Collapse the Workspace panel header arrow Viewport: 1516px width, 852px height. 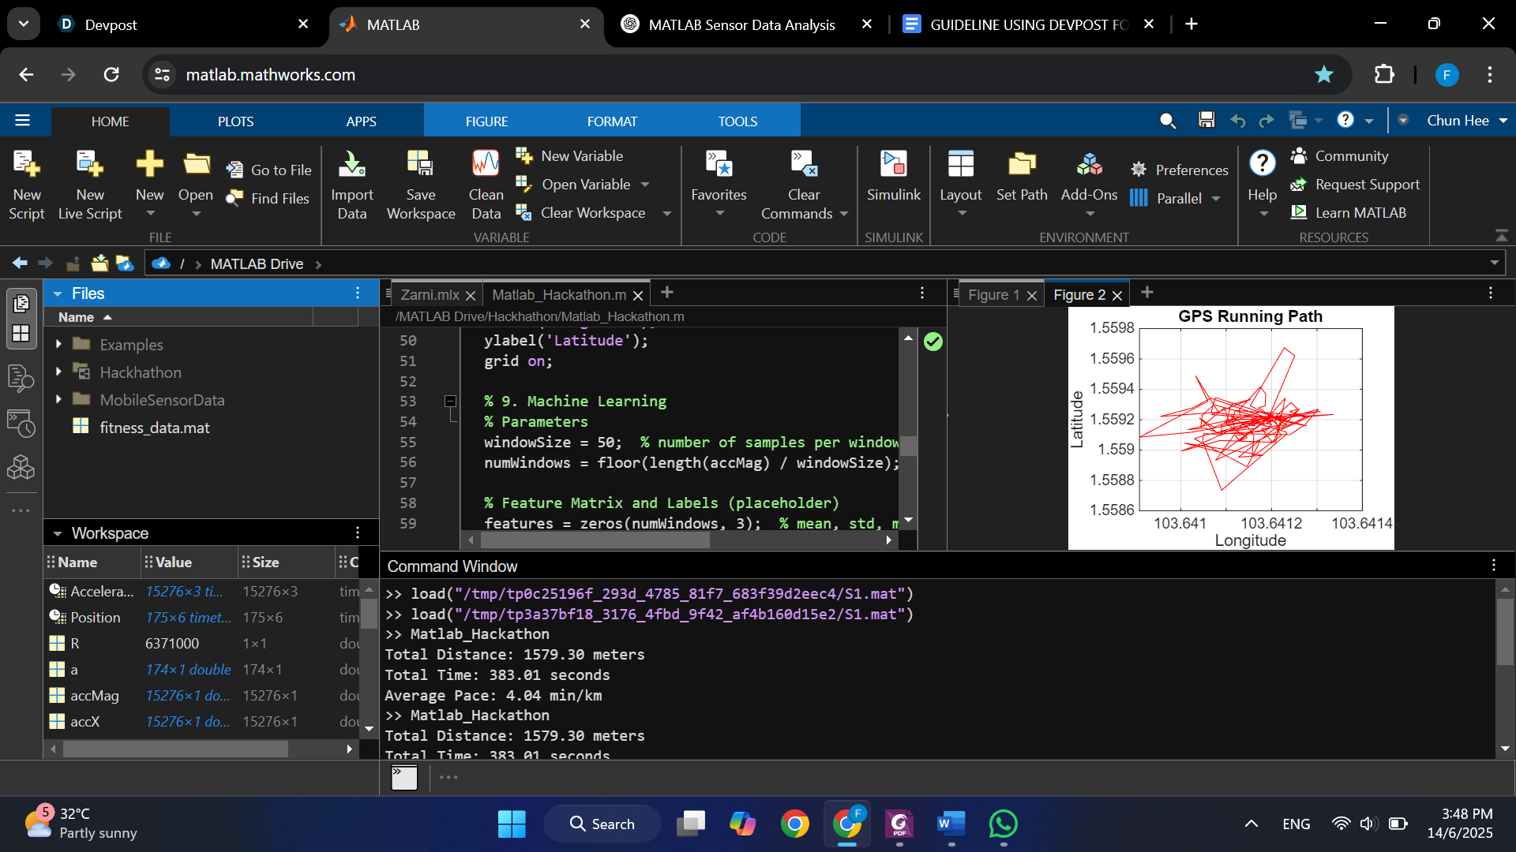click(58, 534)
